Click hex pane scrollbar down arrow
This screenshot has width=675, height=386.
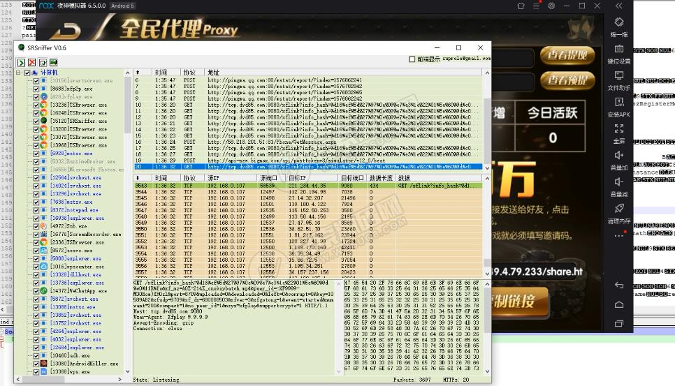coord(487,371)
